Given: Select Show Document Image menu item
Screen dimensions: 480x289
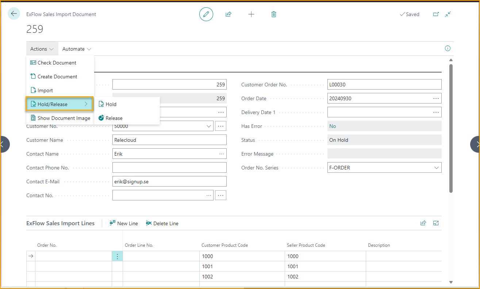Looking at the screenshot, I should point(60,118).
